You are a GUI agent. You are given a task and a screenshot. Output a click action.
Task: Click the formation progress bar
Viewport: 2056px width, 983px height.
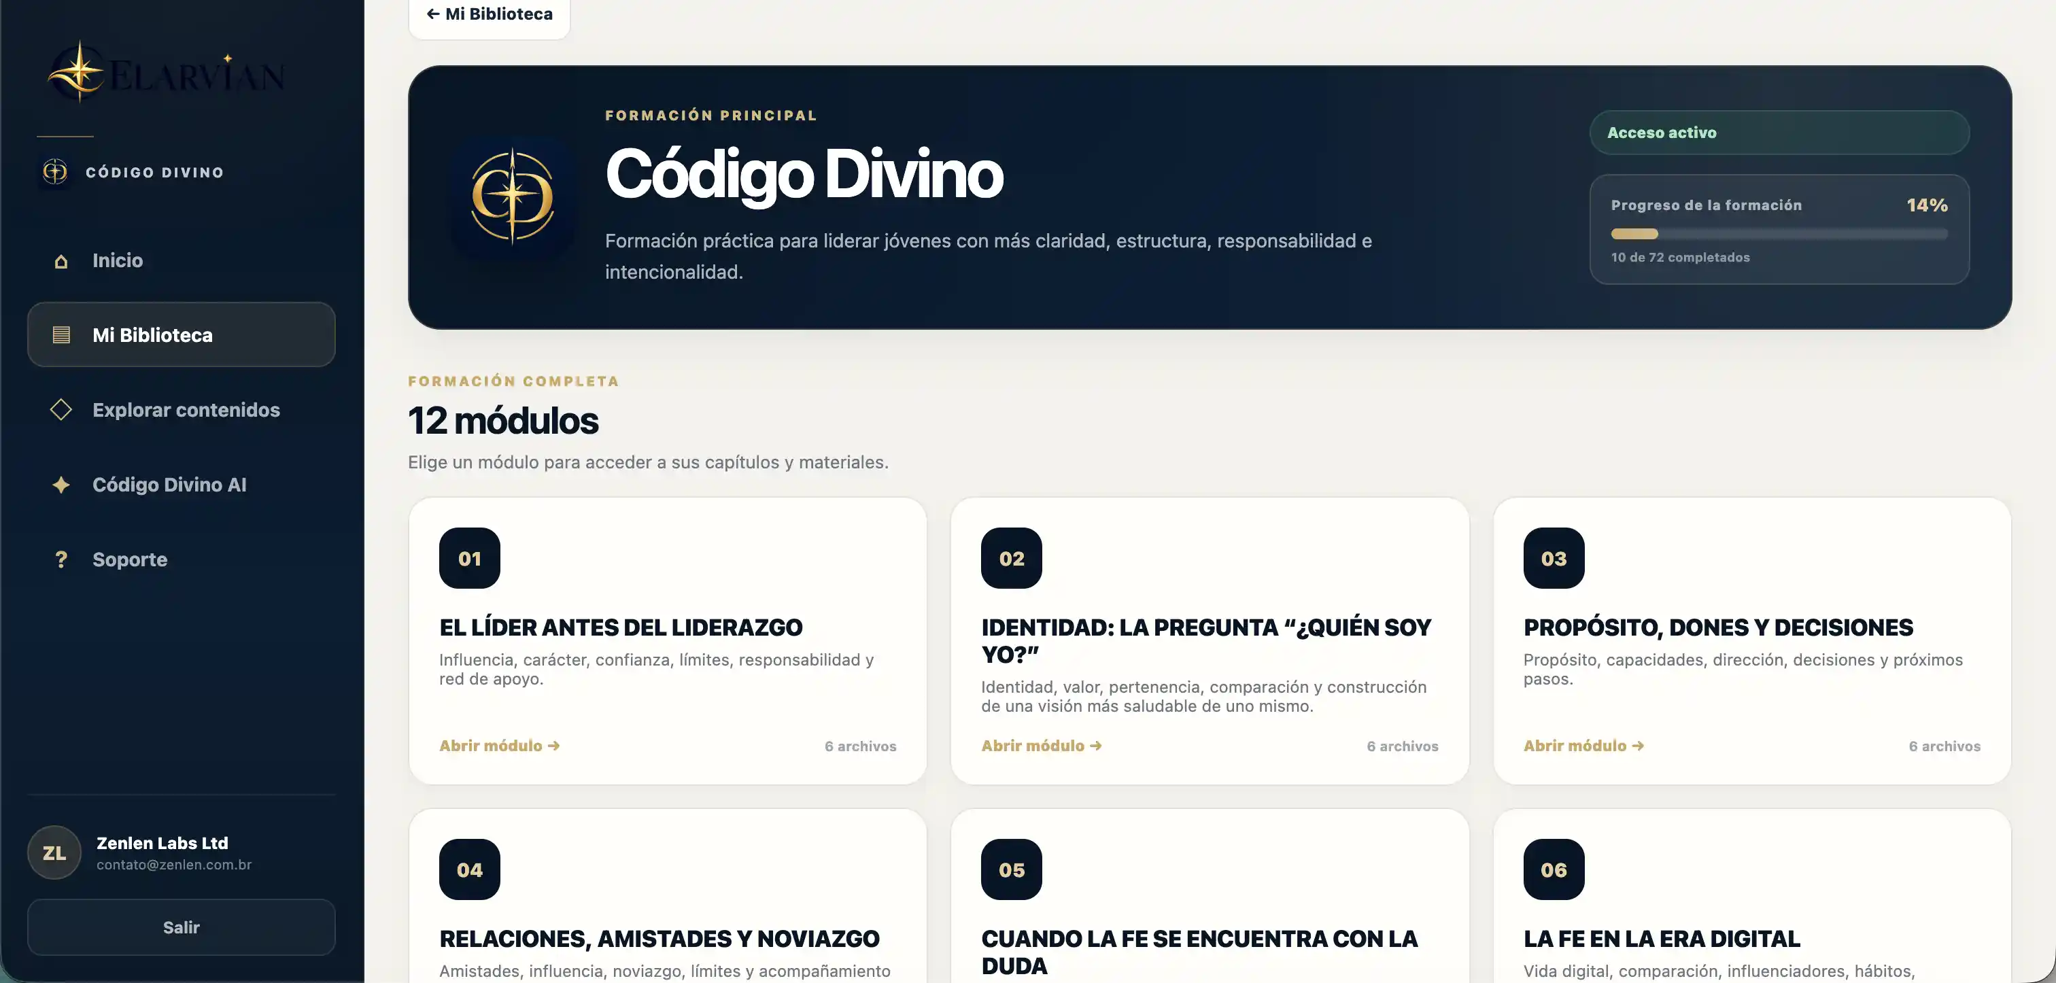click(1779, 234)
